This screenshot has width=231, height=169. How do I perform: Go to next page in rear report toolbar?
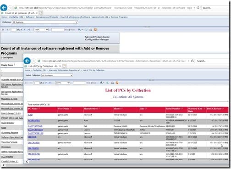click(x=24, y=30)
